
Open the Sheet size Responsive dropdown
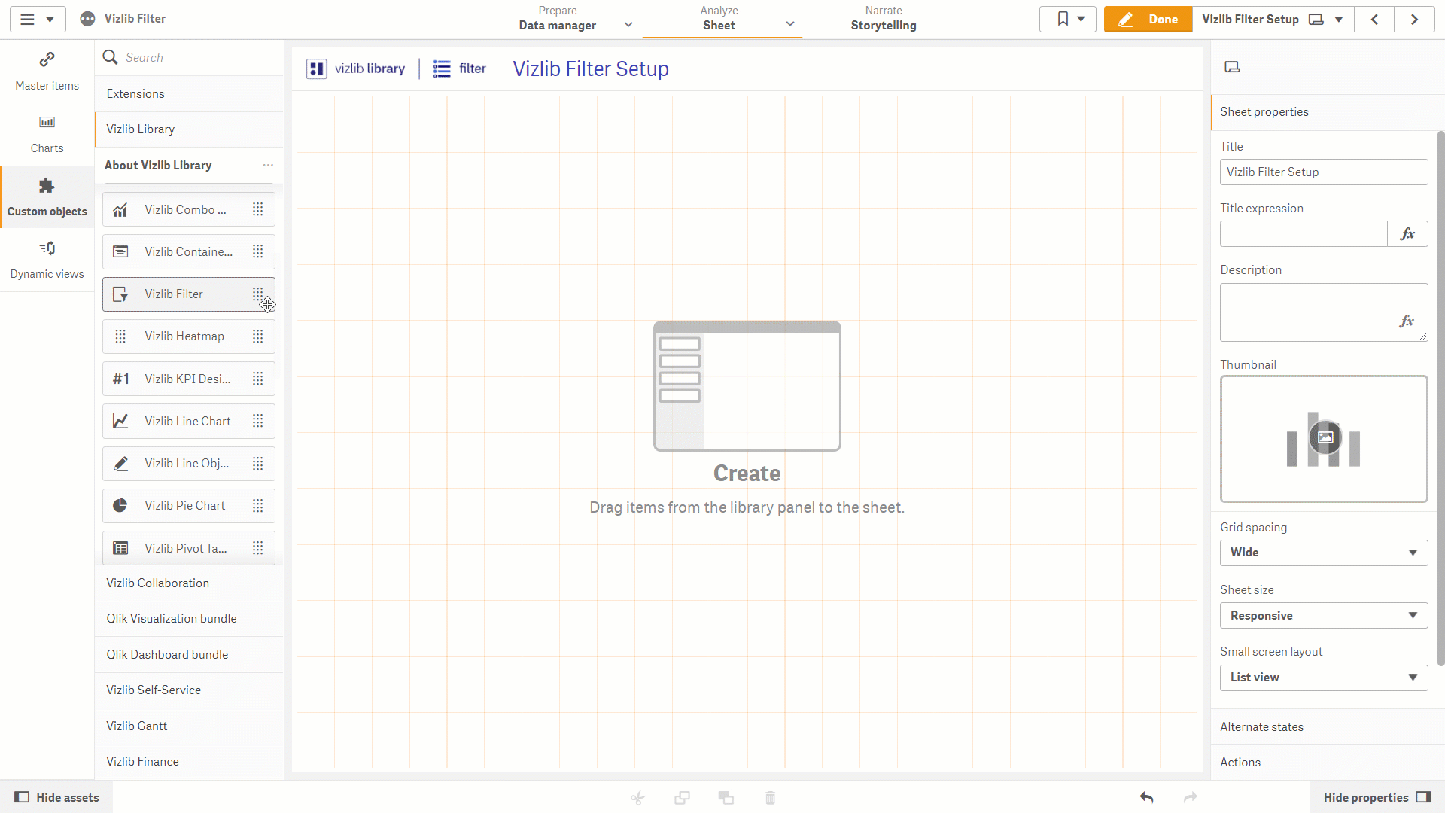[x=1324, y=616]
